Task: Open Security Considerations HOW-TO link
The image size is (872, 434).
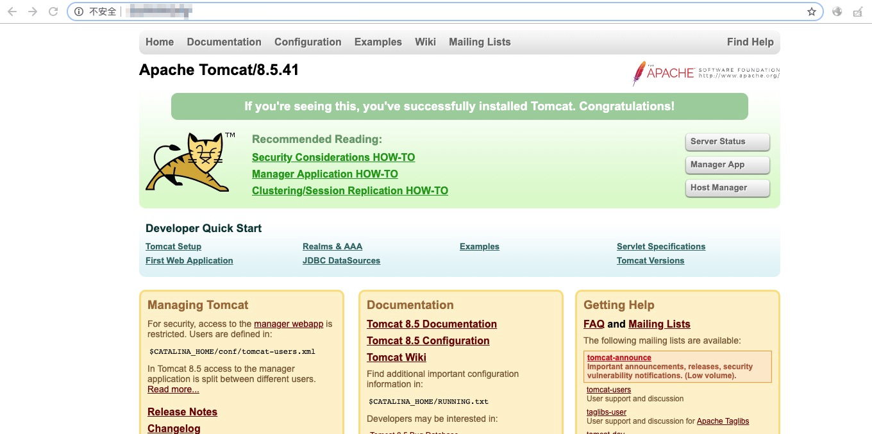Action: click(x=333, y=158)
